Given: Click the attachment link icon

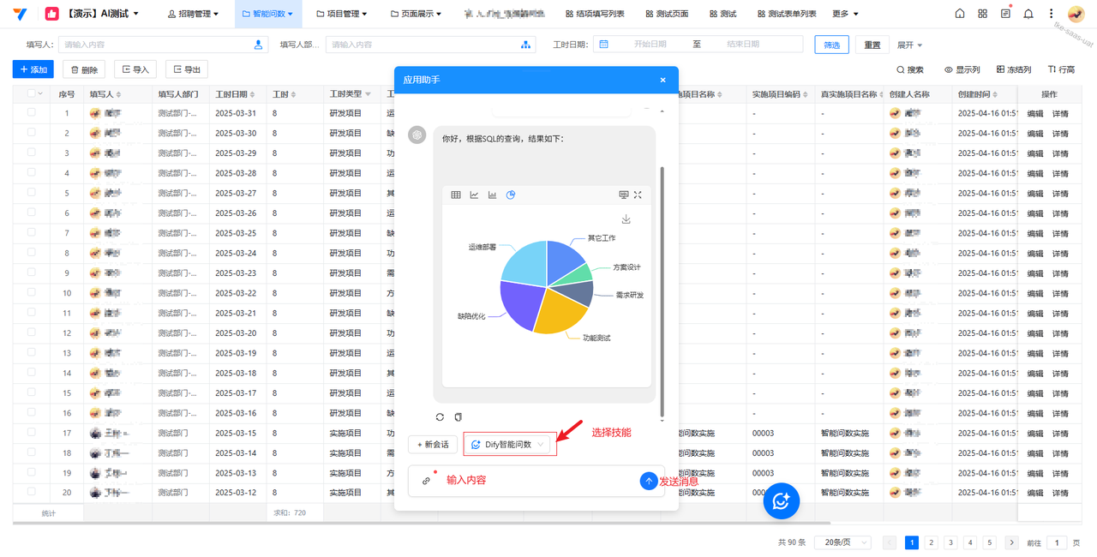Looking at the screenshot, I should coord(426,481).
